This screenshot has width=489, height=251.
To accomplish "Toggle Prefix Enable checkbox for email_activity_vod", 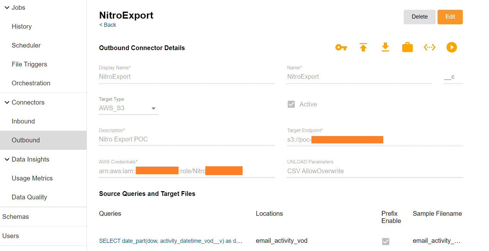I will coord(386,241).
